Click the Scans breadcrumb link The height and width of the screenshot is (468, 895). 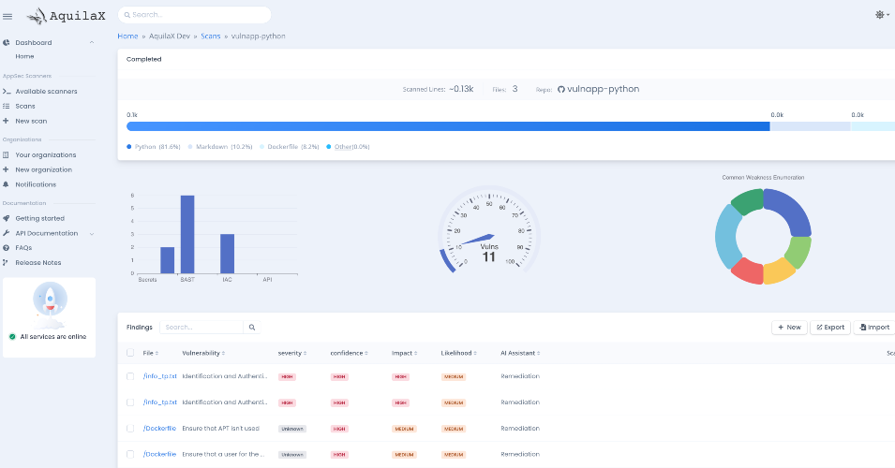[x=211, y=36]
